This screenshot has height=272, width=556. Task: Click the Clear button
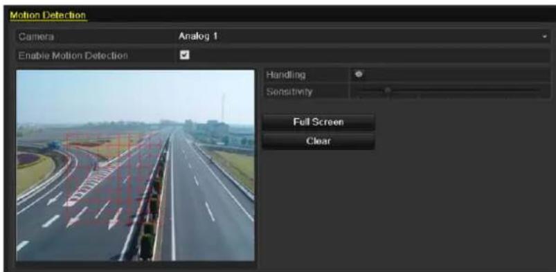tap(318, 141)
